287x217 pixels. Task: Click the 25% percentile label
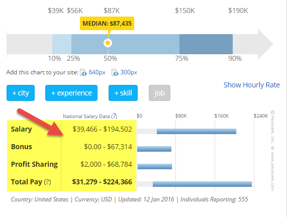(x=73, y=59)
